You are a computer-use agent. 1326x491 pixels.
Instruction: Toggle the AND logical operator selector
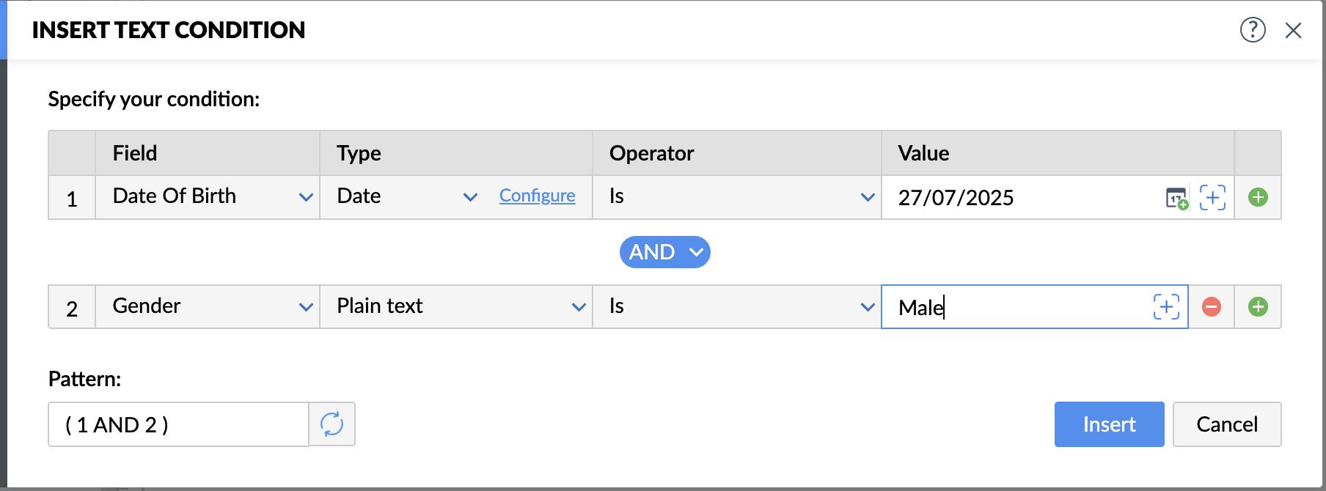[x=664, y=252]
